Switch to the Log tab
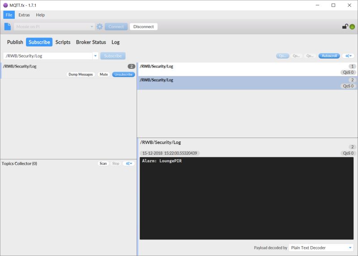Image resolution: width=358 pixels, height=256 pixels. click(x=115, y=42)
